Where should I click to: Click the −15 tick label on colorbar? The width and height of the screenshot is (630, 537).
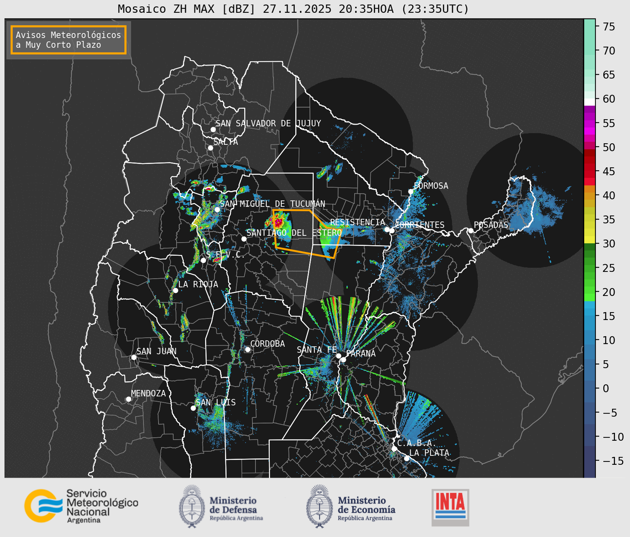[x=613, y=461]
